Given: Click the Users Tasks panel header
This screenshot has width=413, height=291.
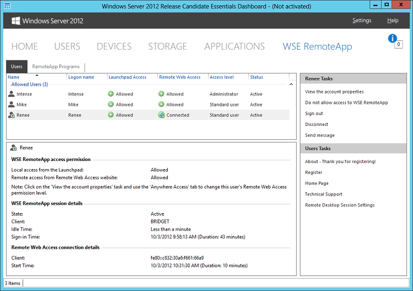Looking at the screenshot, I should click(353, 148).
